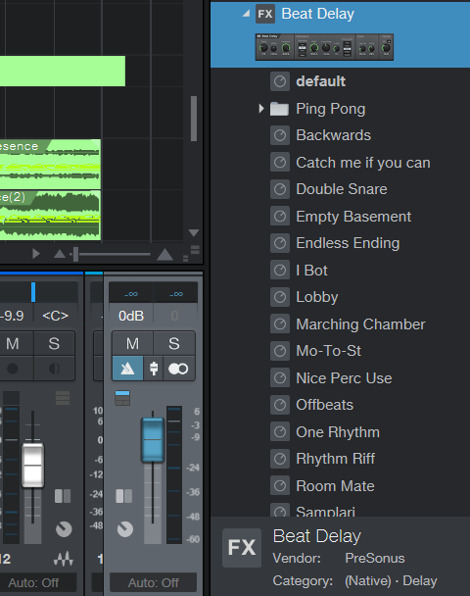The image size is (470, 596).
Task: Click the play arrow below arrangement
Action: [36, 254]
